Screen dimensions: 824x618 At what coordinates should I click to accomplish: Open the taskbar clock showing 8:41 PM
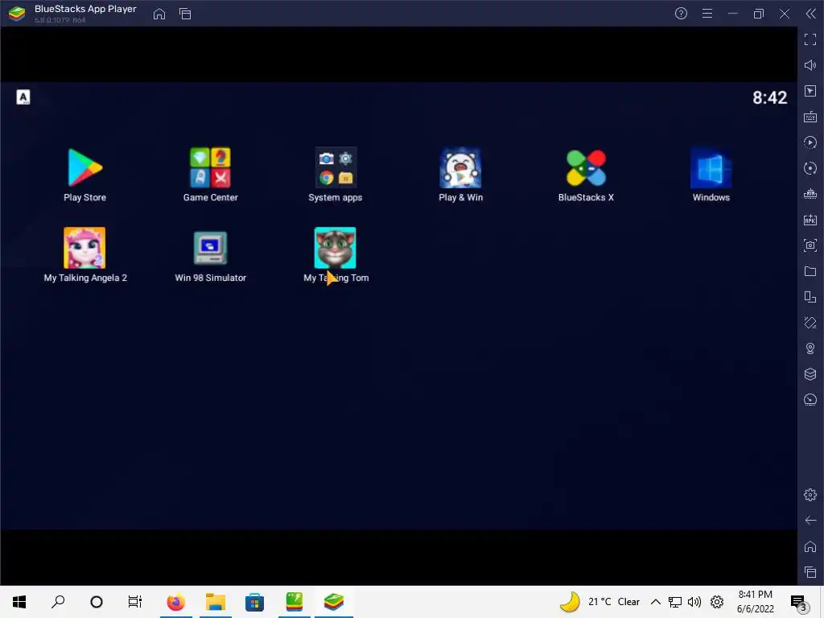click(x=755, y=602)
